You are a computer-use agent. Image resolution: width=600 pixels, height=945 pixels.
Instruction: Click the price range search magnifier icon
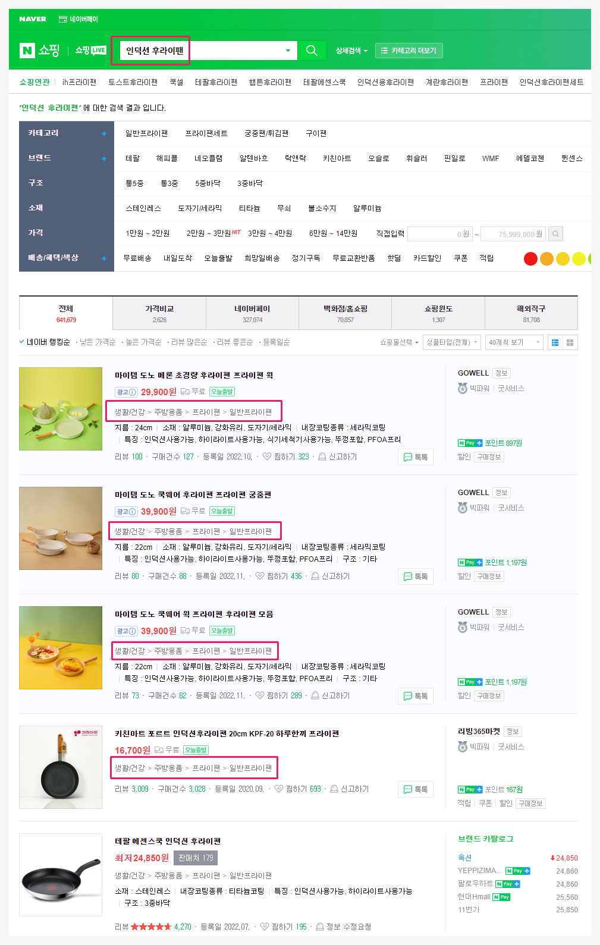555,234
